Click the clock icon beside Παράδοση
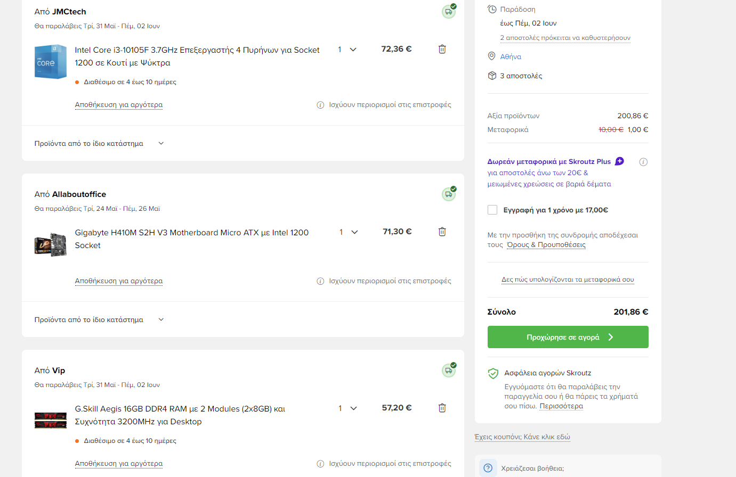This screenshot has height=477, width=736. point(492,9)
